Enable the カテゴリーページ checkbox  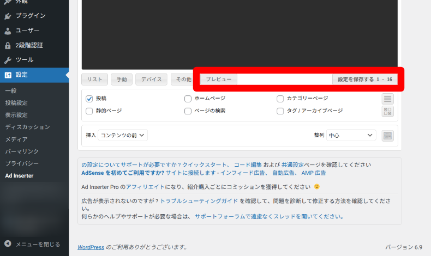(x=280, y=99)
